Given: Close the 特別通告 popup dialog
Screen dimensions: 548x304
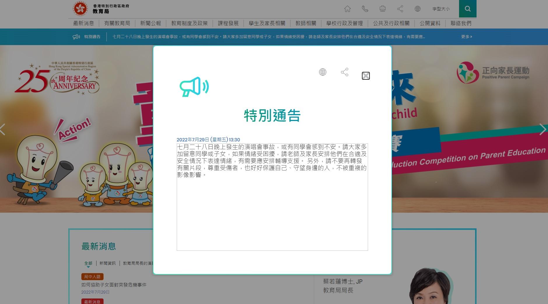Looking at the screenshot, I should click(366, 76).
